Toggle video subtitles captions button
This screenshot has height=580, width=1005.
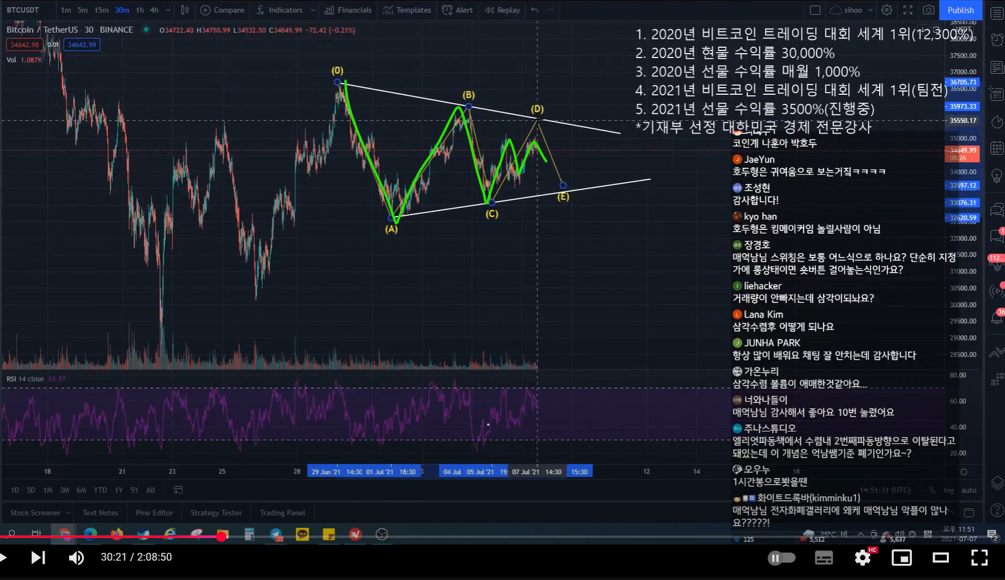(x=824, y=558)
